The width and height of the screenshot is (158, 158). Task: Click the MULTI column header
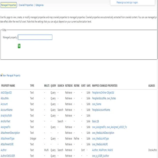[47, 86]
